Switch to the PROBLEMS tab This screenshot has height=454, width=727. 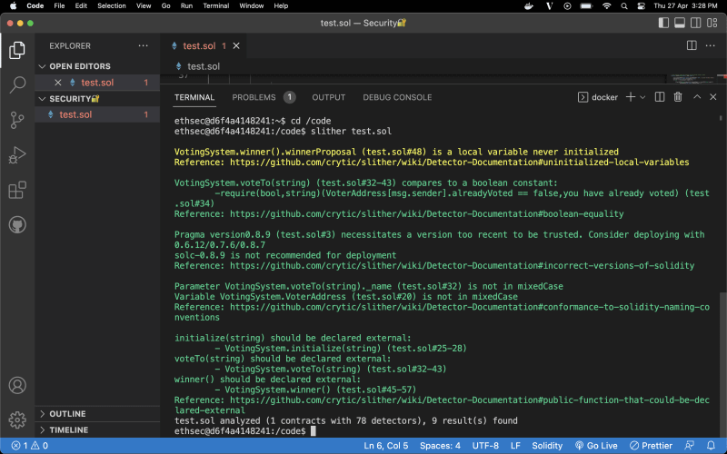[x=254, y=97]
